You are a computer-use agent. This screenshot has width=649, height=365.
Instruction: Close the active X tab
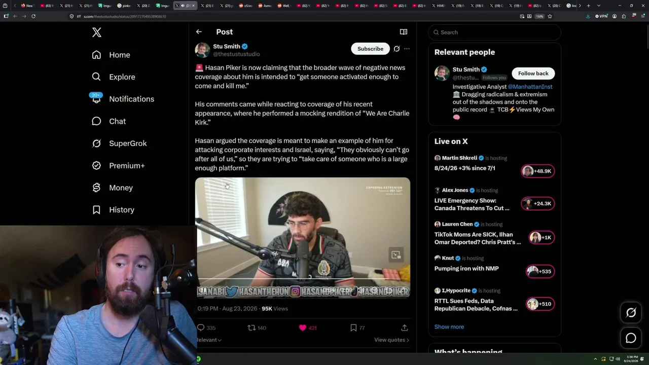193,6
